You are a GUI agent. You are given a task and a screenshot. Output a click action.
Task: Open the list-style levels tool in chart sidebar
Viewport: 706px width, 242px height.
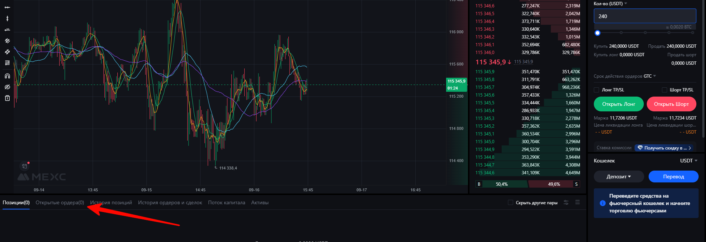pyautogui.click(x=7, y=63)
